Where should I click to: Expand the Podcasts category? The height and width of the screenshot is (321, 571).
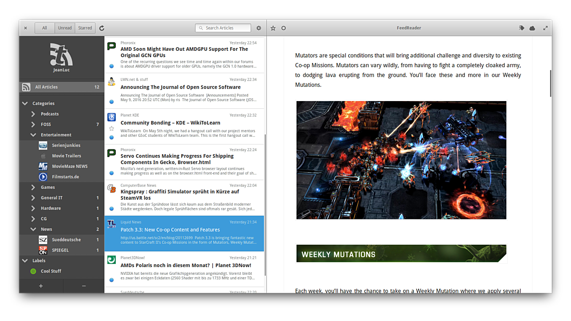tap(33, 114)
